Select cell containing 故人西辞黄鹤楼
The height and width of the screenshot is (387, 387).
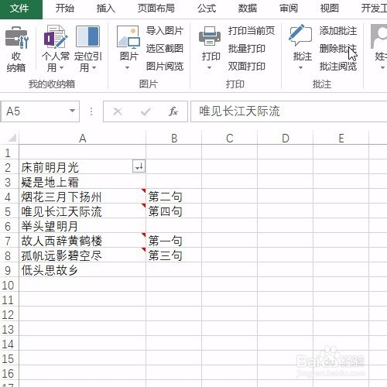(x=83, y=241)
